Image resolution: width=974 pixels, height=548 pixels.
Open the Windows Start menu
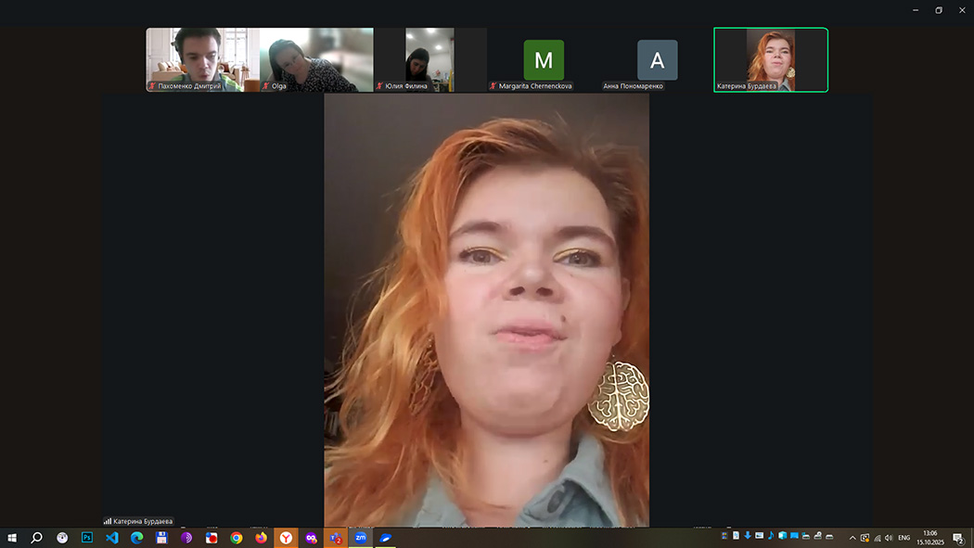pyautogui.click(x=12, y=538)
